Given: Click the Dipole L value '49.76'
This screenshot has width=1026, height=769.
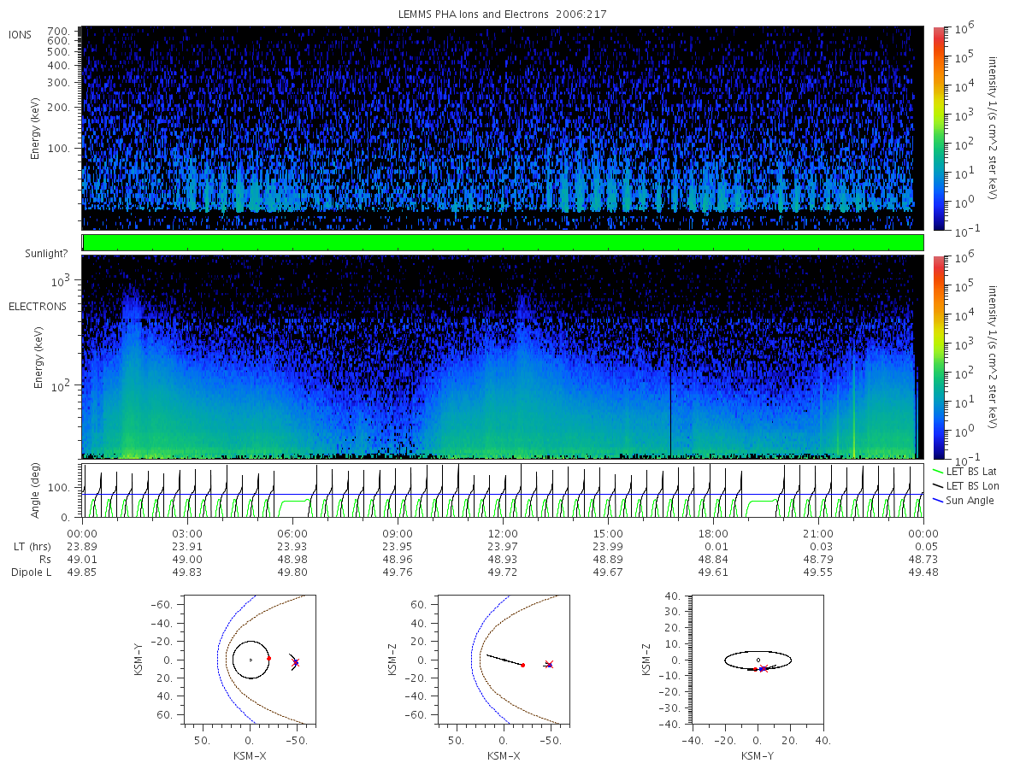Looking at the screenshot, I should click(x=398, y=572).
